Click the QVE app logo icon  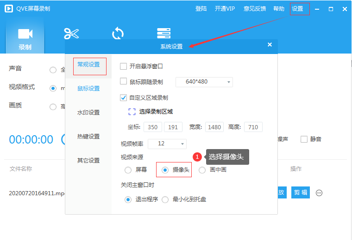(9, 9)
